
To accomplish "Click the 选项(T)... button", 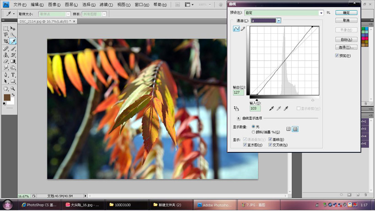I will point(346,47).
